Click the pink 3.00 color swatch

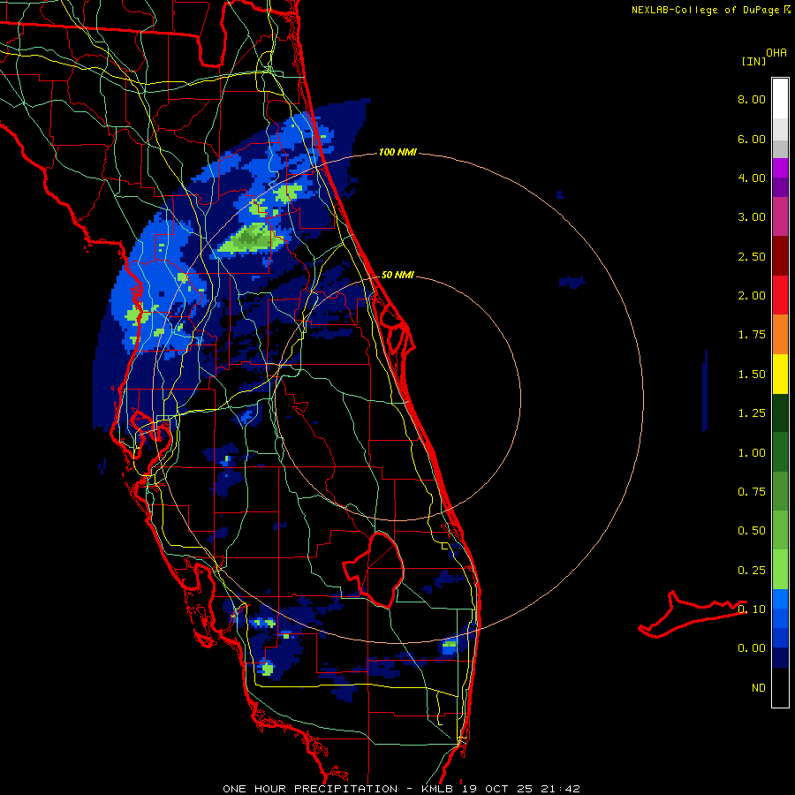(x=780, y=217)
